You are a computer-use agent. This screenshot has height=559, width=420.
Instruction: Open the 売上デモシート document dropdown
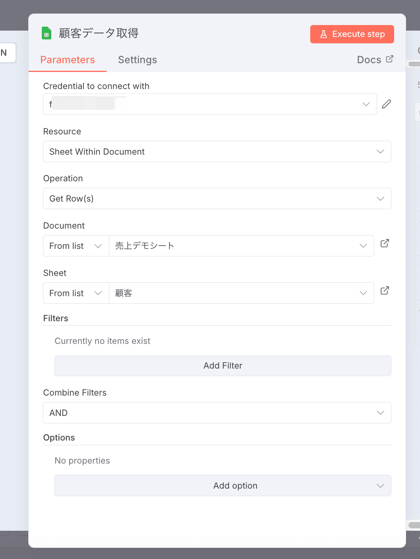[241, 246]
